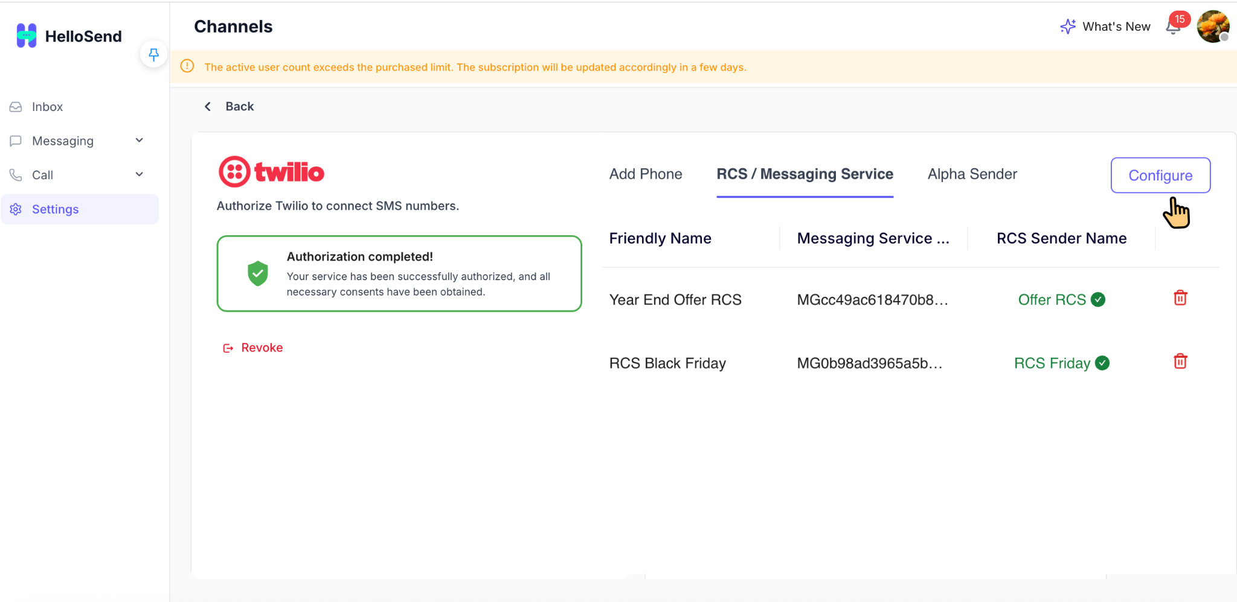Click the MGcc49ac618470b8 service ID
The height and width of the screenshot is (602, 1237).
(x=872, y=300)
